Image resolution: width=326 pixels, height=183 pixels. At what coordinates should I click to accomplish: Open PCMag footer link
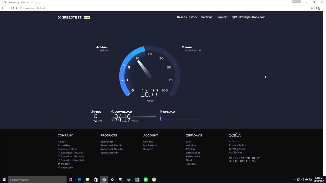pos(190,149)
